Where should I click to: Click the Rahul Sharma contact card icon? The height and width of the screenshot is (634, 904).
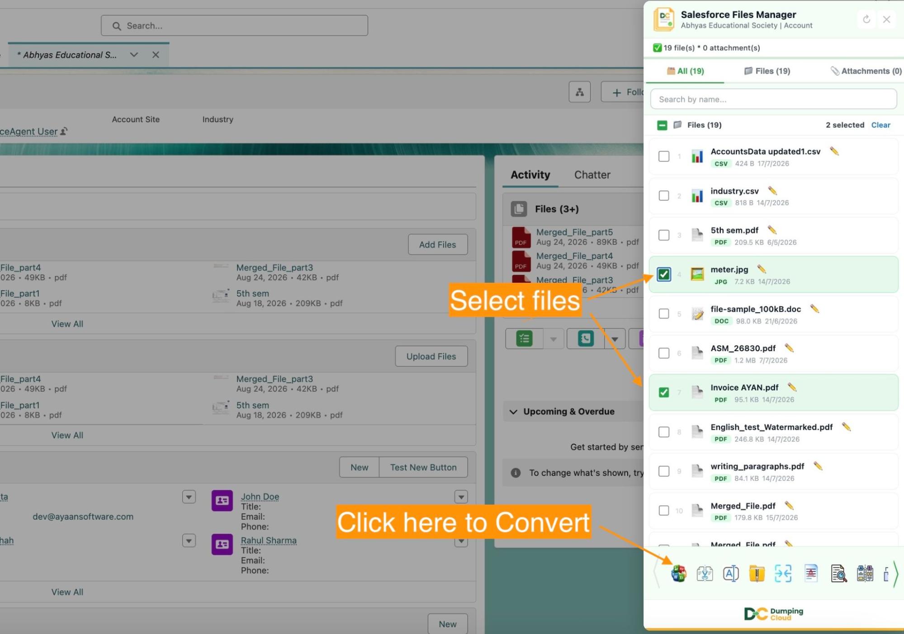[222, 545]
